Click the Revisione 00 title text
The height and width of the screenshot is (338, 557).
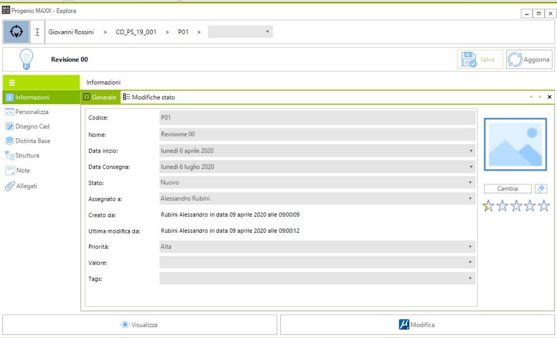coord(70,59)
